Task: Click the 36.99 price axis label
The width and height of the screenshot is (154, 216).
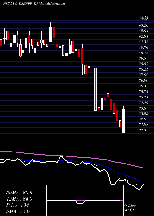Action: pos(144,81)
